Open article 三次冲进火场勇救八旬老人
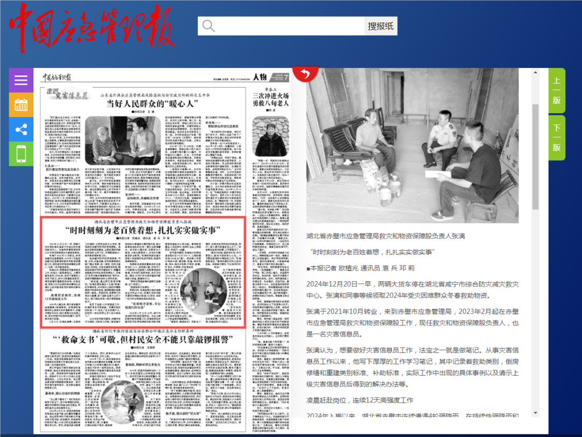The image size is (582, 437). point(271,99)
